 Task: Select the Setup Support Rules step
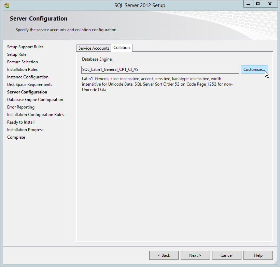25,47
